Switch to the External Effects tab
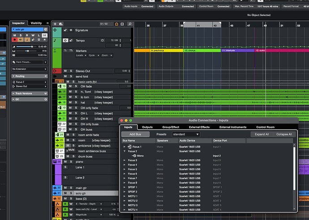The width and height of the screenshot is (309, 220). coord(199,127)
